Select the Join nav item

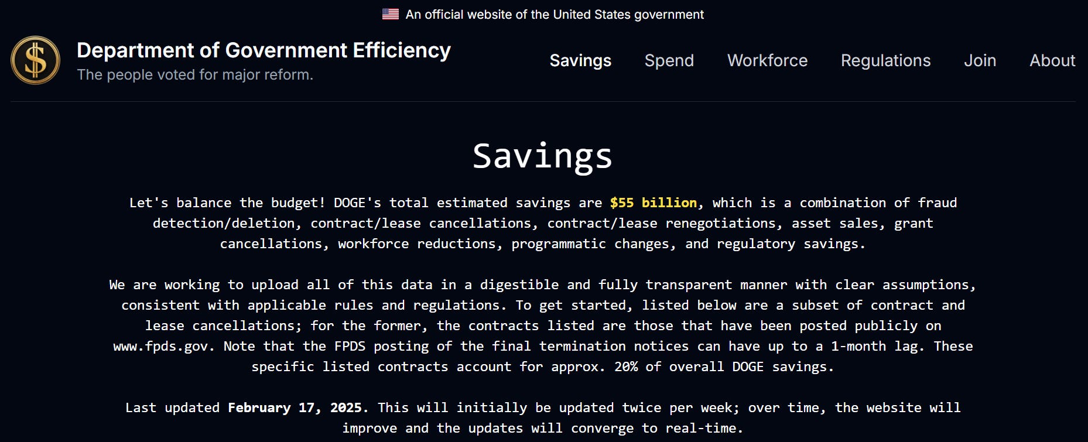point(980,60)
